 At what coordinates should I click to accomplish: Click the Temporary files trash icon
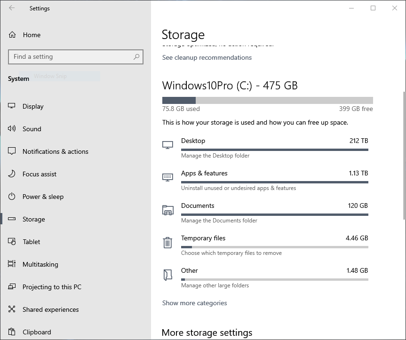(x=167, y=243)
